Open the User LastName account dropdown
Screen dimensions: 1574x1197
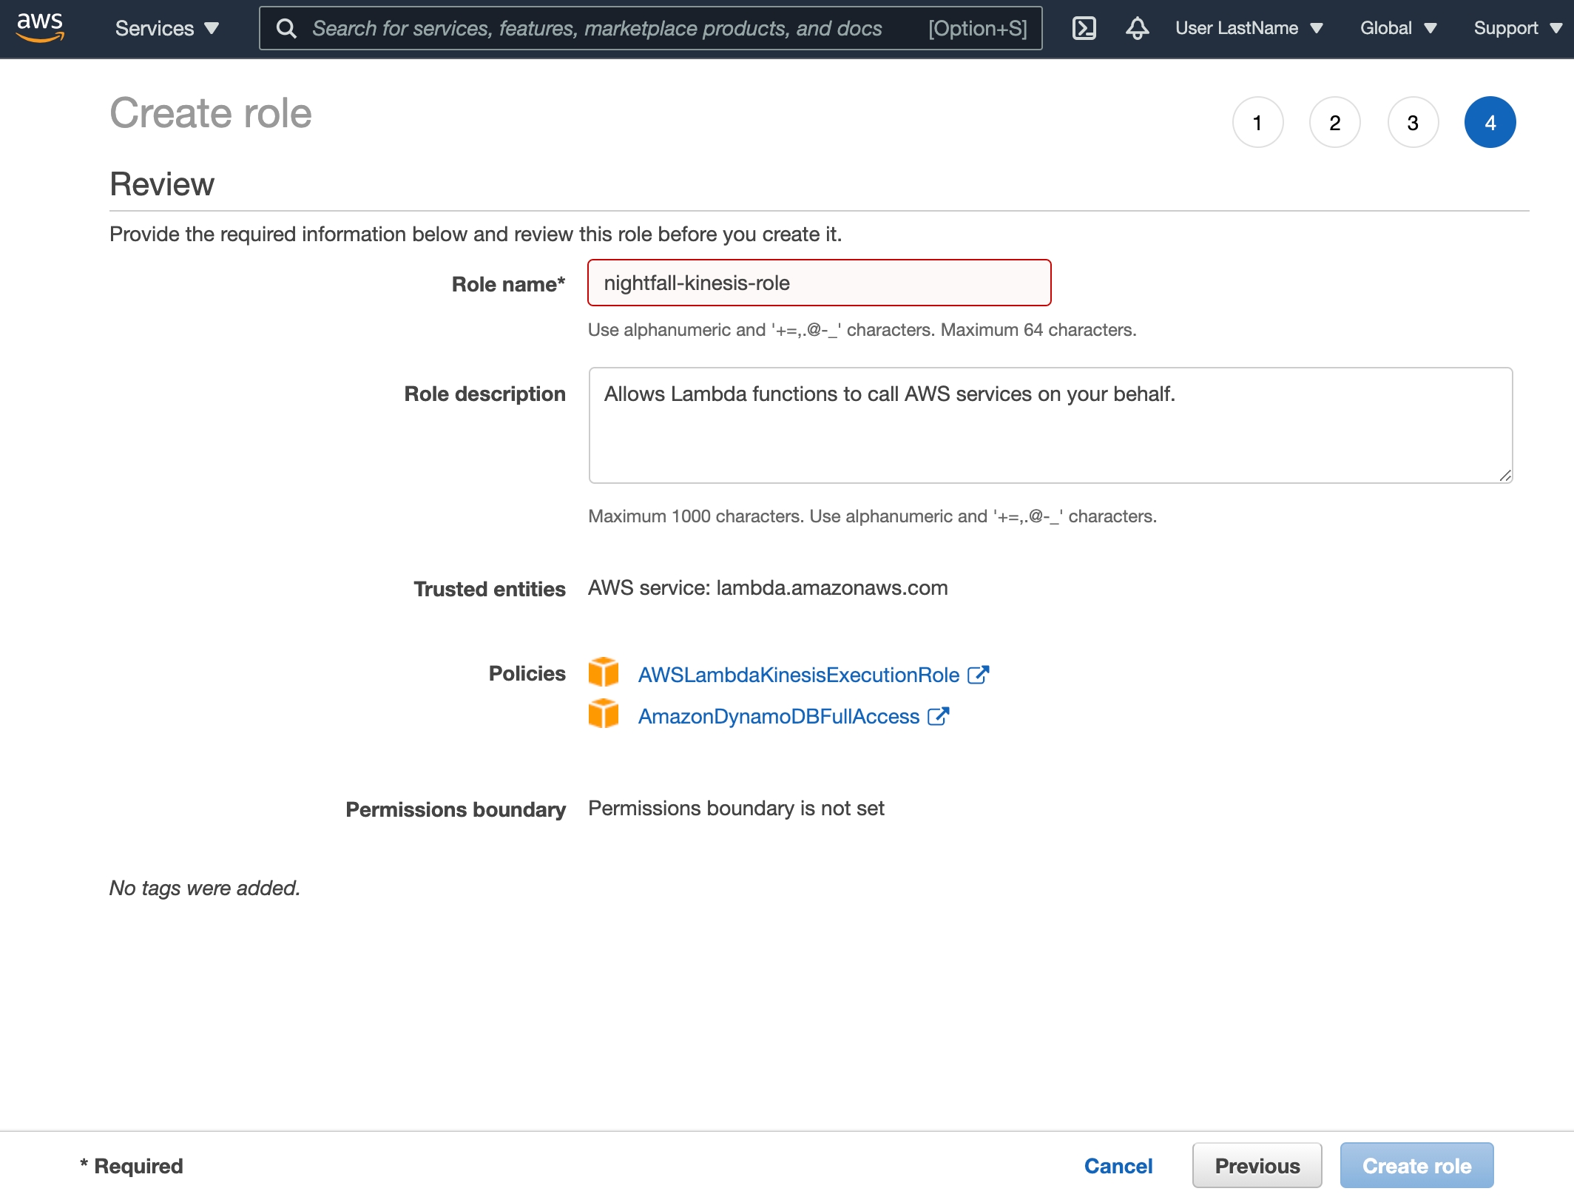1249,28
